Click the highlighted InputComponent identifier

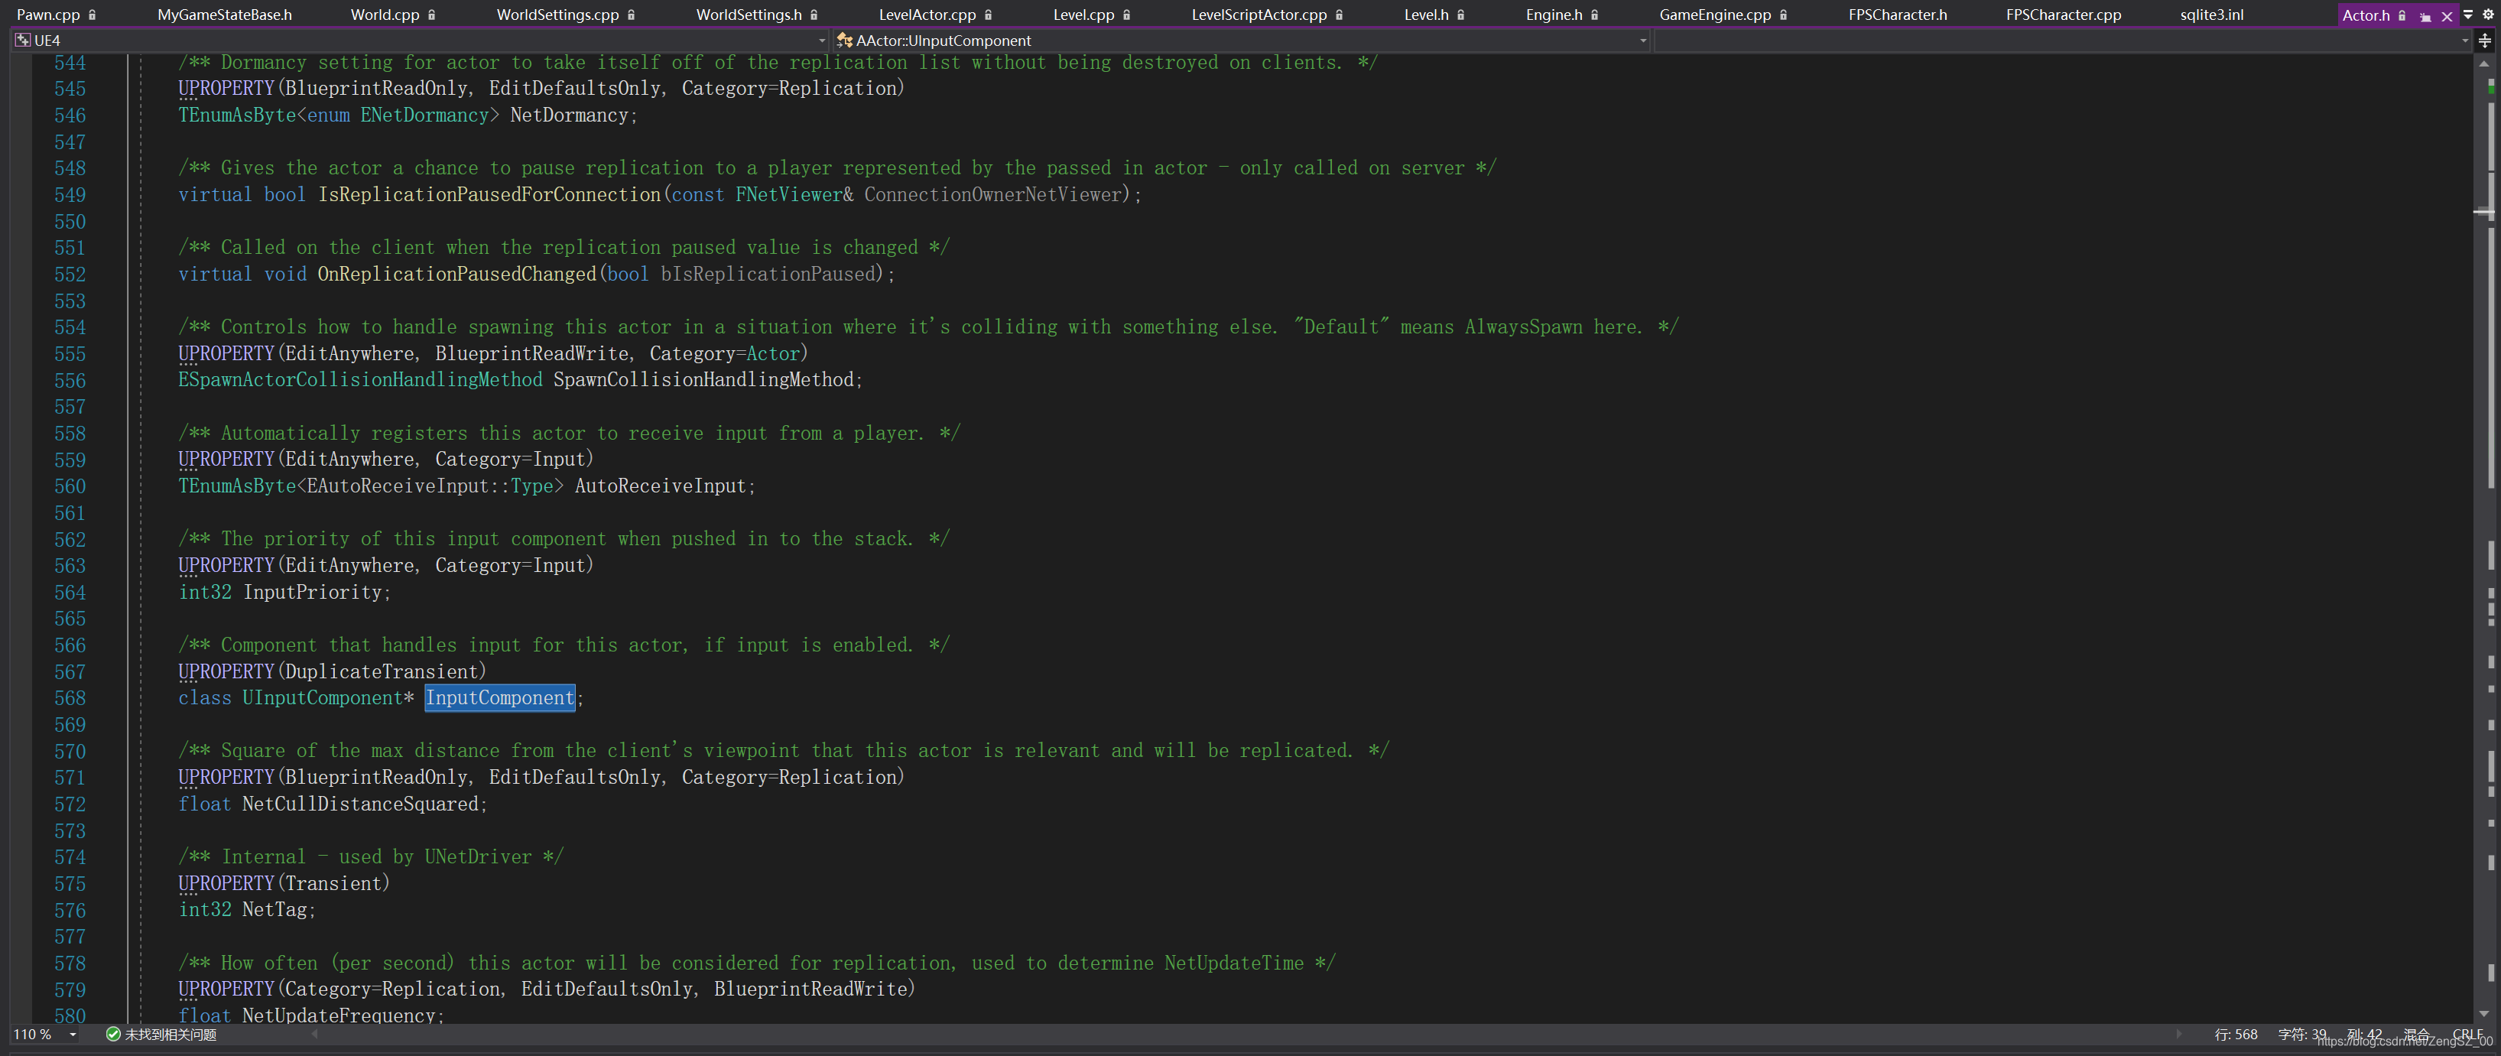pos(500,698)
